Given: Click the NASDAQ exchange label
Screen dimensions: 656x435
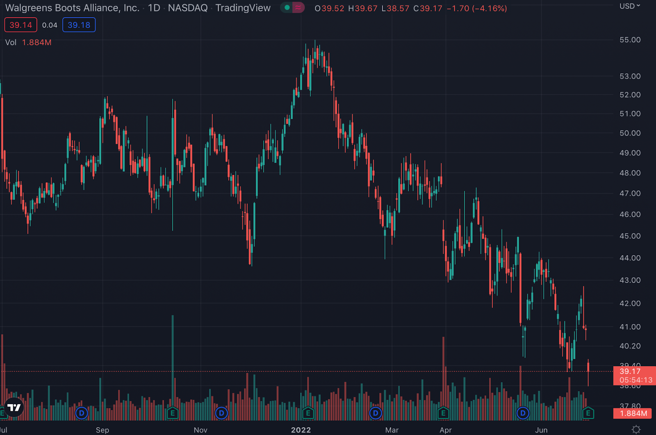Looking at the screenshot, I should point(188,8).
